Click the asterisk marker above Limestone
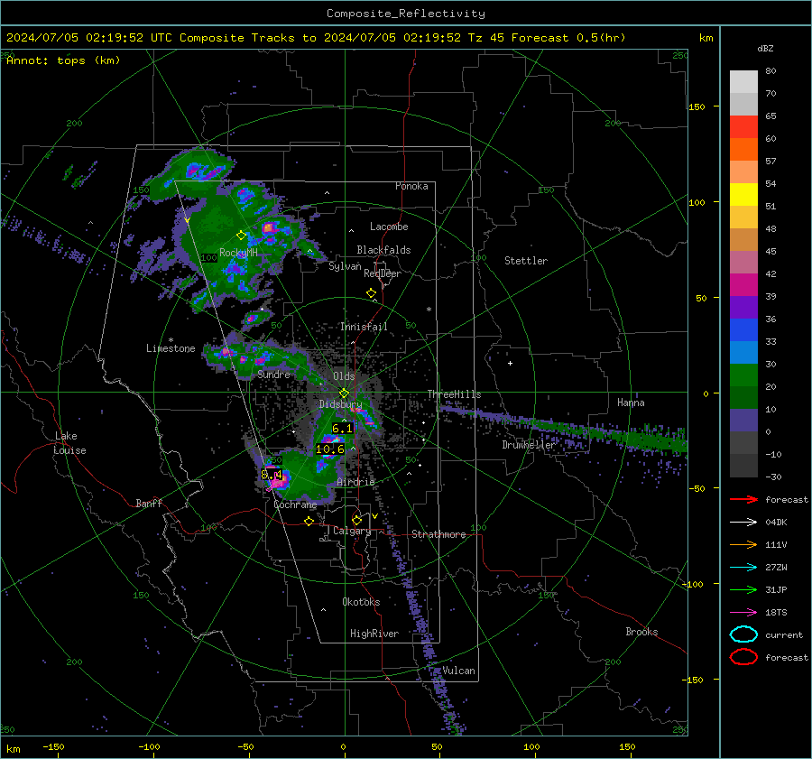 tap(171, 340)
